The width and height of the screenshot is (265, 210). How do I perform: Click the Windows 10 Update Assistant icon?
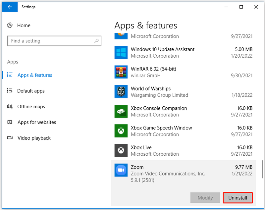click(x=121, y=52)
